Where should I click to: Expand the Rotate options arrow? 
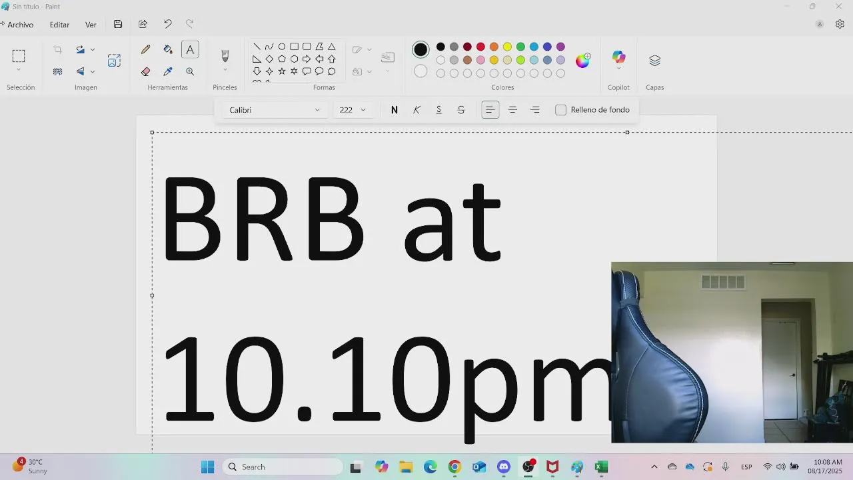(x=93, y=49)
